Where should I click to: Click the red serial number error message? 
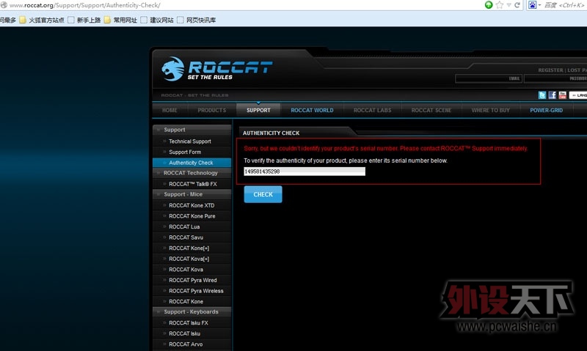tap(386, 149)
